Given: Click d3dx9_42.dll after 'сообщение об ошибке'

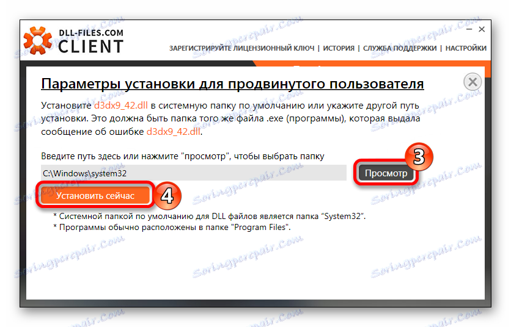Looking at the screenshot, I should tap(174, 131).
